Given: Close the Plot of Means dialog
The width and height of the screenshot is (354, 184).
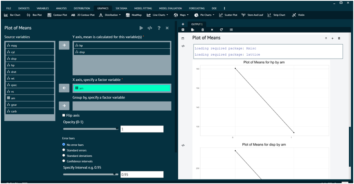Looking at the screenshot, I should [x=167, y=28].
